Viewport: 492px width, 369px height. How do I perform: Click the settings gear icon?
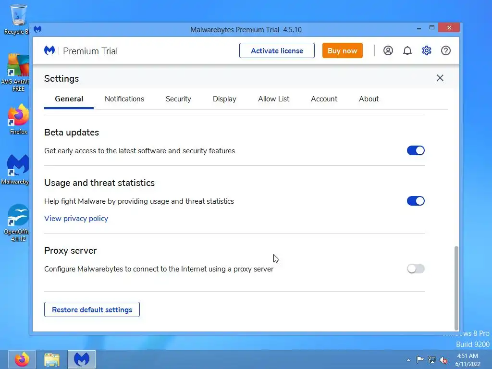tap(427, 50)
